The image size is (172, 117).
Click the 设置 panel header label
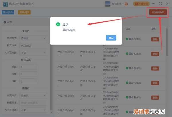(x=9, y=22)
